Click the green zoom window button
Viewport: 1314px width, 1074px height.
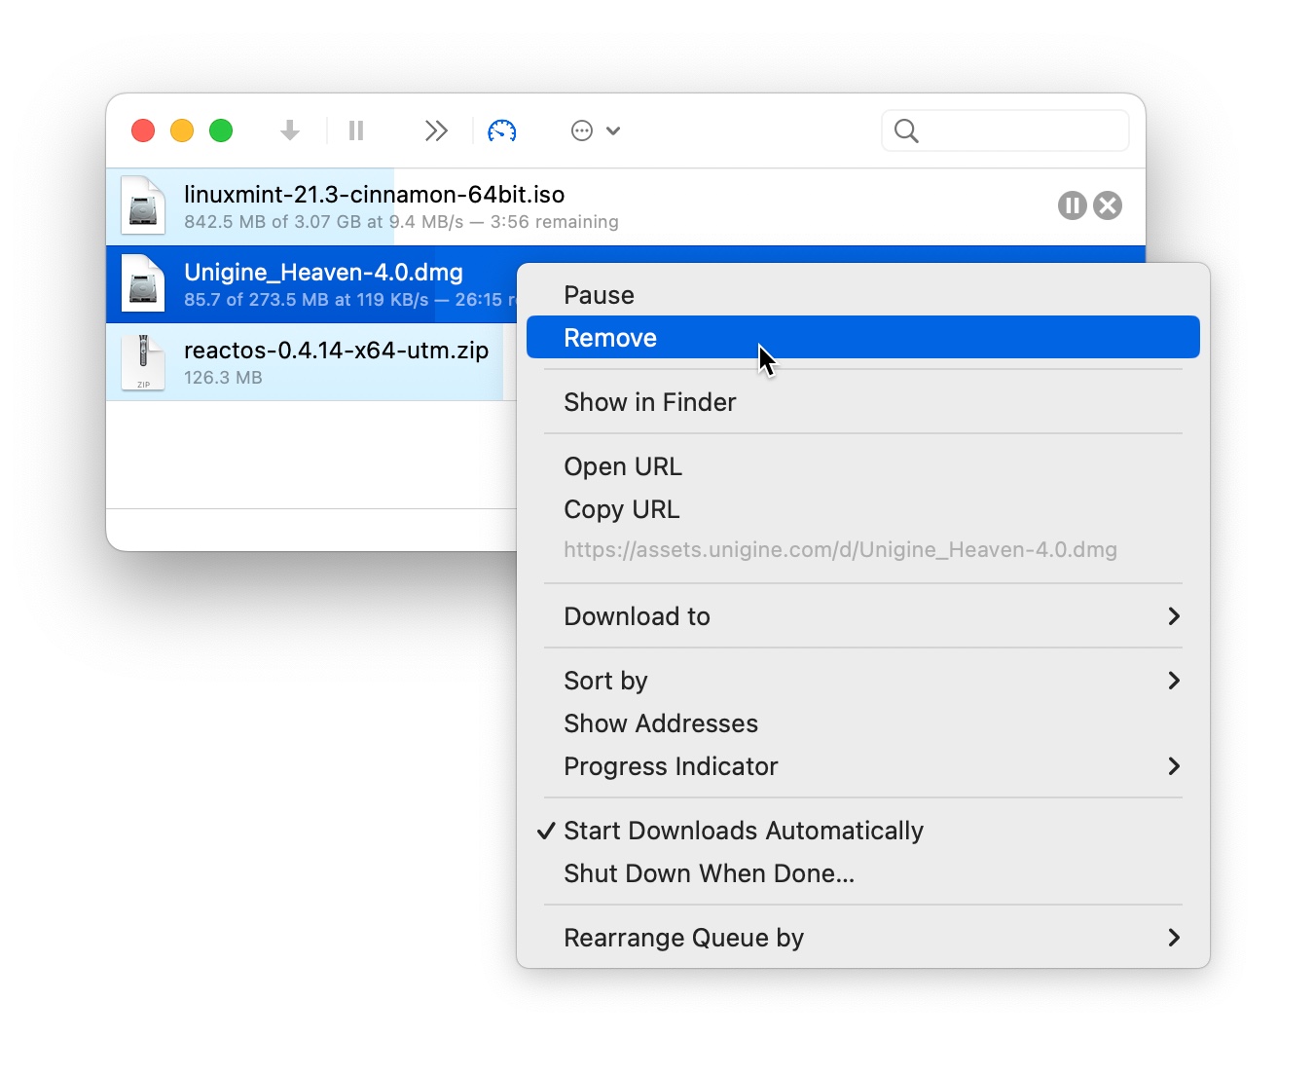(221, 130)
